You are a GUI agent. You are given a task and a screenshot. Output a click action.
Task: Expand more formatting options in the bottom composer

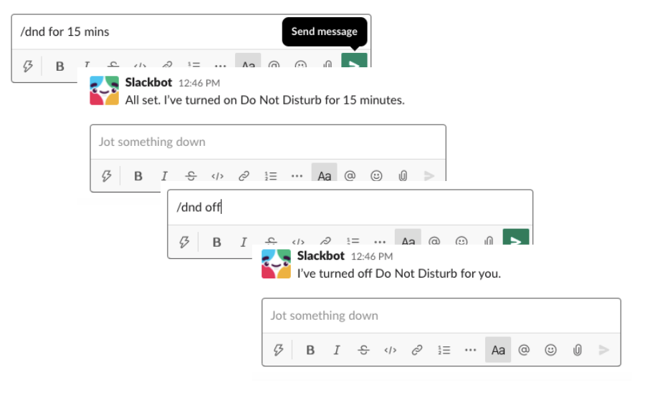(470, 350)
